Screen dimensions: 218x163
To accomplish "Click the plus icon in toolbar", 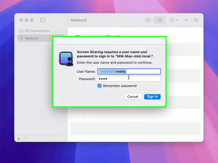I will coord(186,20).
